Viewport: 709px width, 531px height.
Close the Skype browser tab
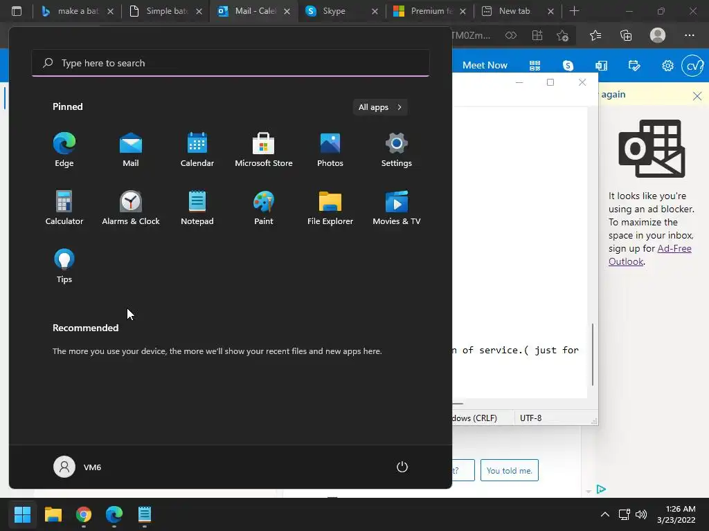click(375, 11)
